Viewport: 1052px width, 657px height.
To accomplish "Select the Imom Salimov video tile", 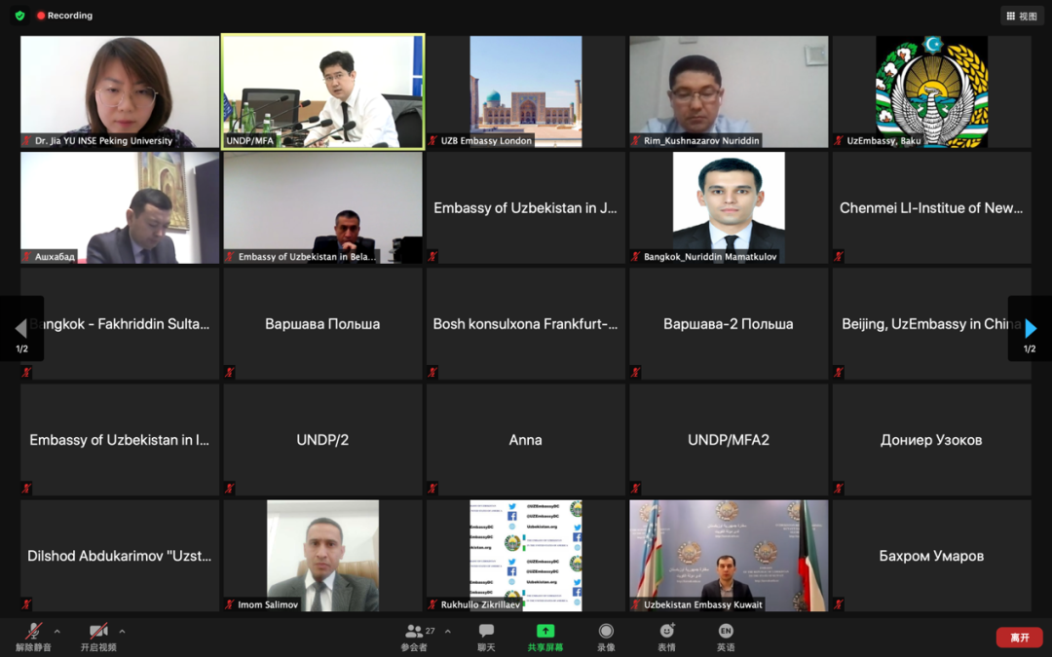I will click(x=322, y=556).
